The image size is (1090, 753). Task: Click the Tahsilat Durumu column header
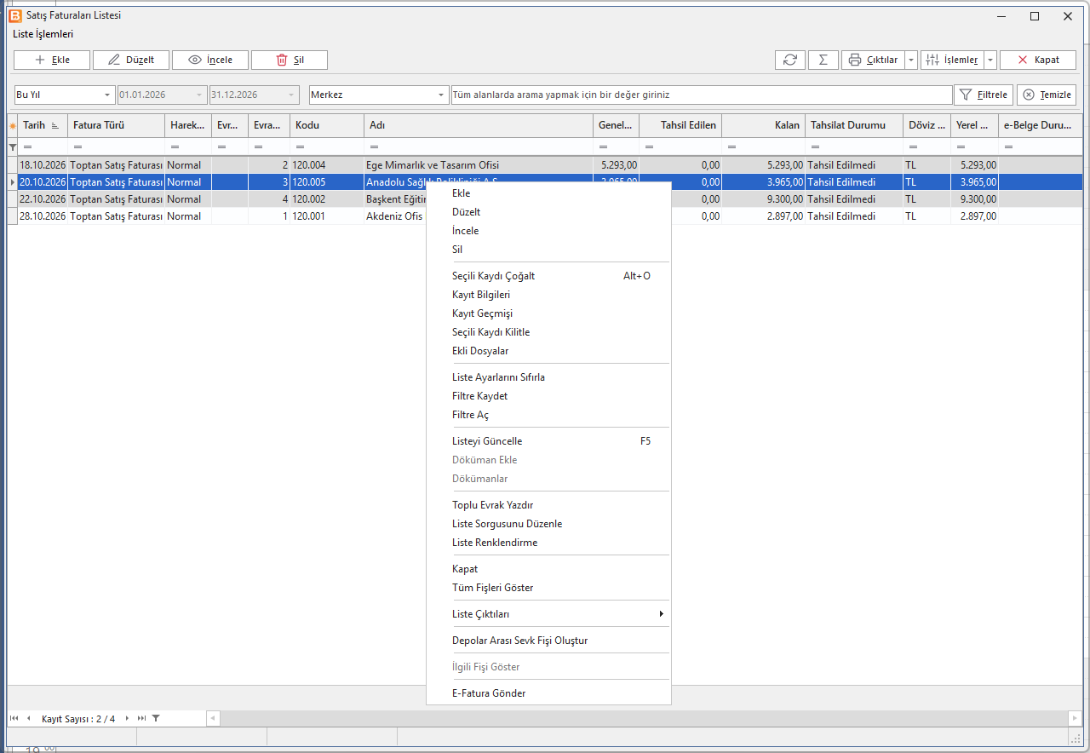(854, 125)
